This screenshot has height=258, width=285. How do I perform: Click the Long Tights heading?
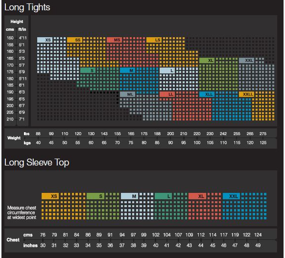27,8
